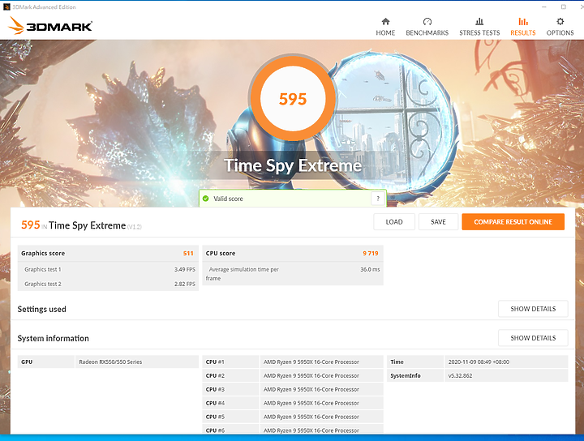This screenshot has width=584, height=441.
Task: Click the gear icon above Options
Action: [560, 21]
